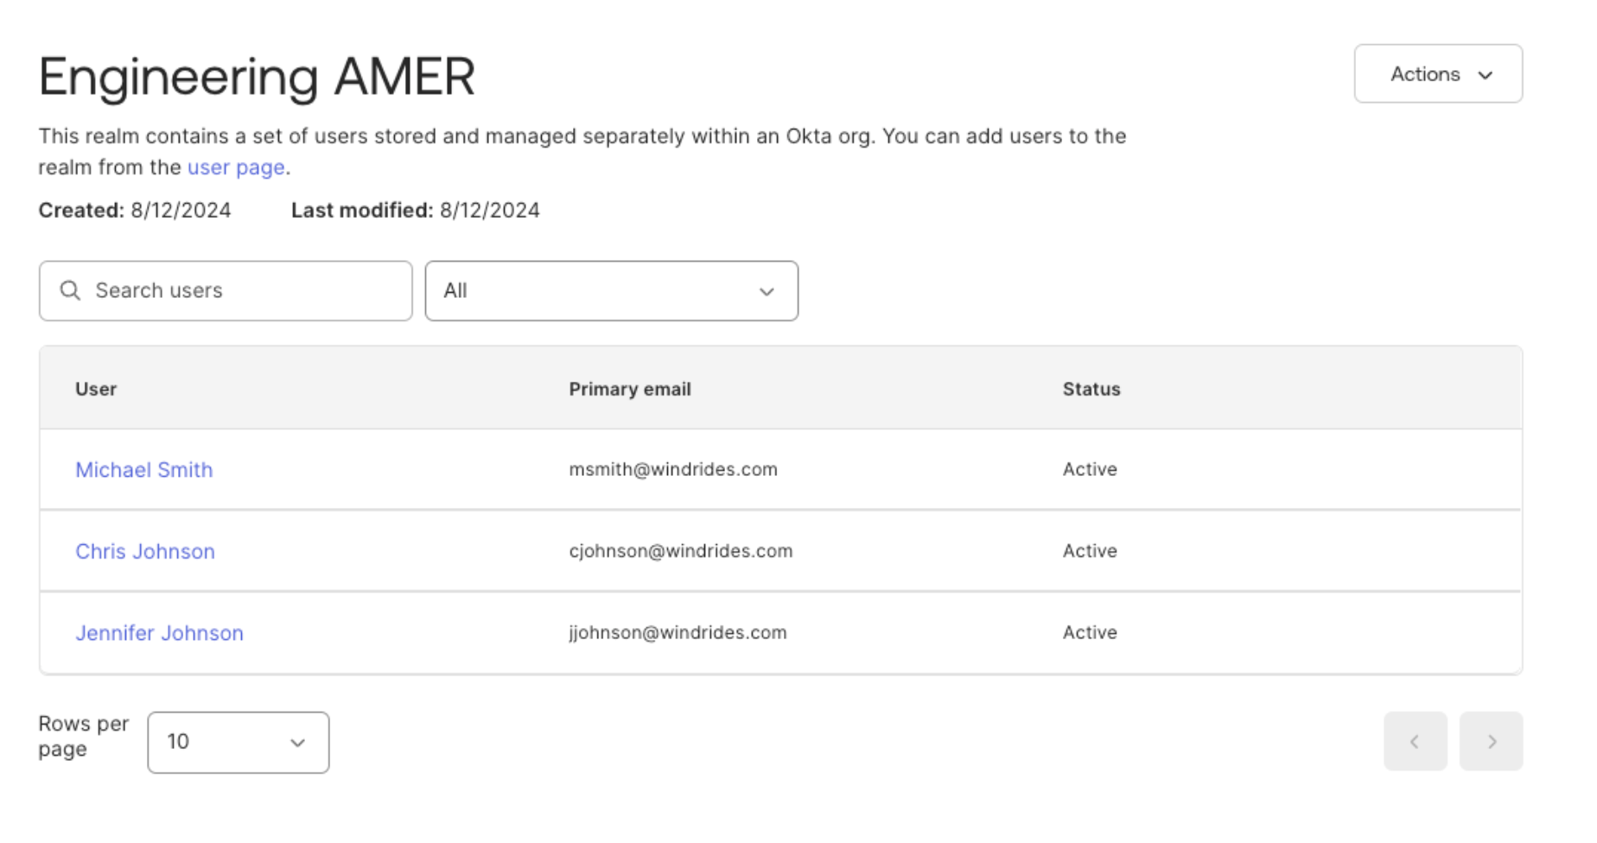Select cjohnson@windrides.com email cell
Screen dimensions: 1597x843
click(x=680, y=551)
